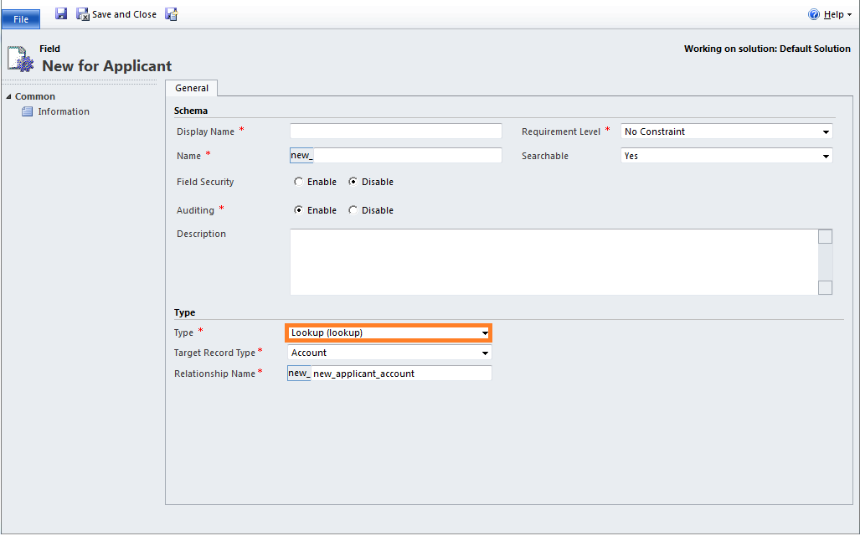The width and height of the screenshot is (860, 536).
Task: Click the Display Name text field
Action: [x=395, y=131]
